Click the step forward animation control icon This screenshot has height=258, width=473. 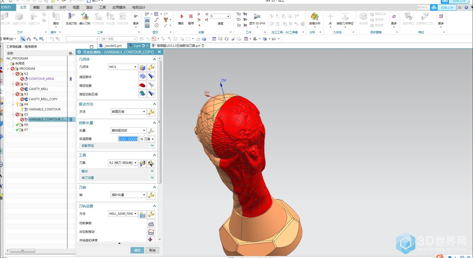(x=207, y=14)
